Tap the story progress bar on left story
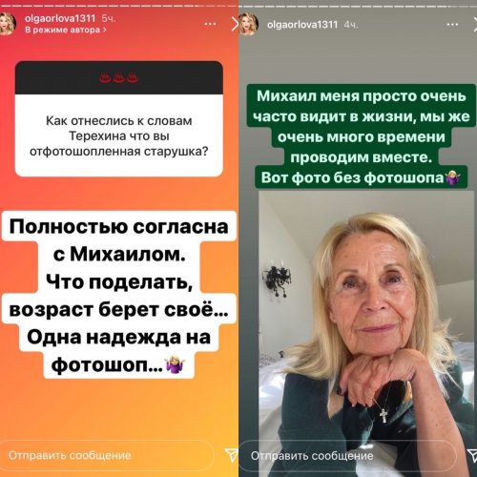 pos(119,6)
